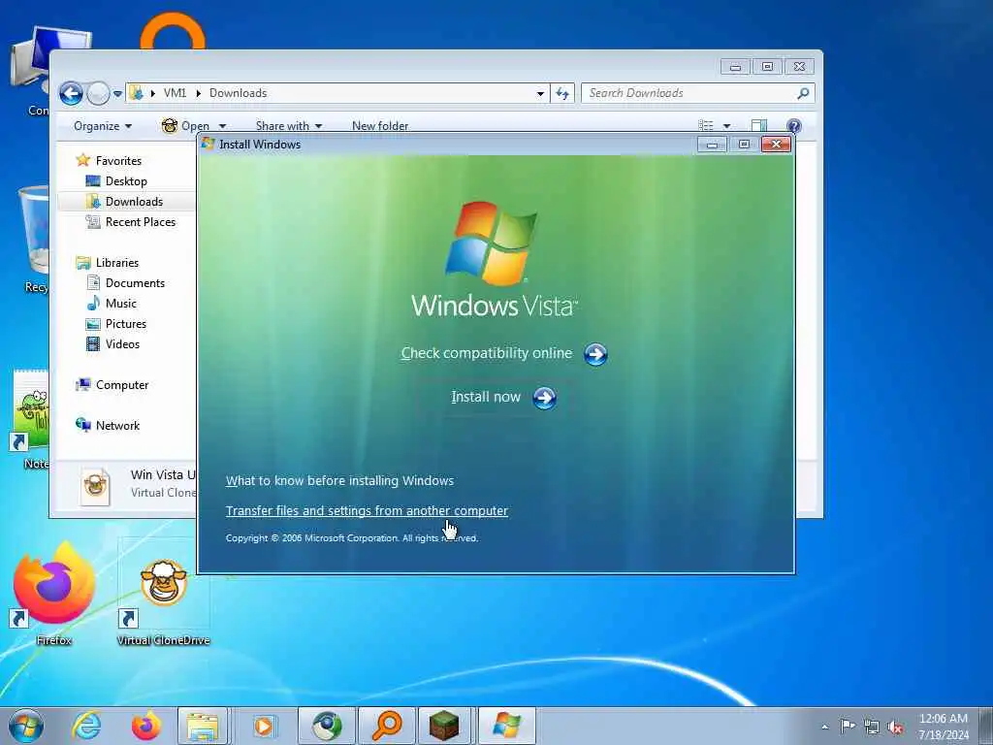The width and height of the screenshot is (993, 745).
Task: Click the Windows Media Player taskbar icon
Action: (x=264, y=726)
